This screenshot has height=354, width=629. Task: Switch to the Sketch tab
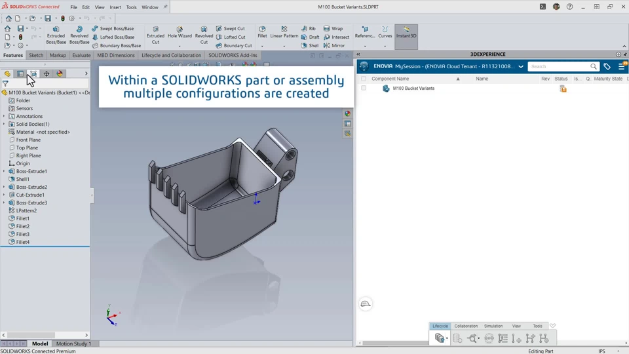[36, 55]
